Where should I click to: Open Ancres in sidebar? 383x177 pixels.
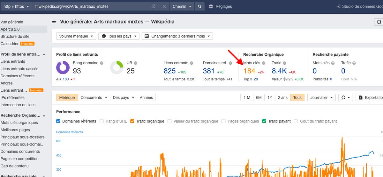pyautogui.click(x=7, y=83)
